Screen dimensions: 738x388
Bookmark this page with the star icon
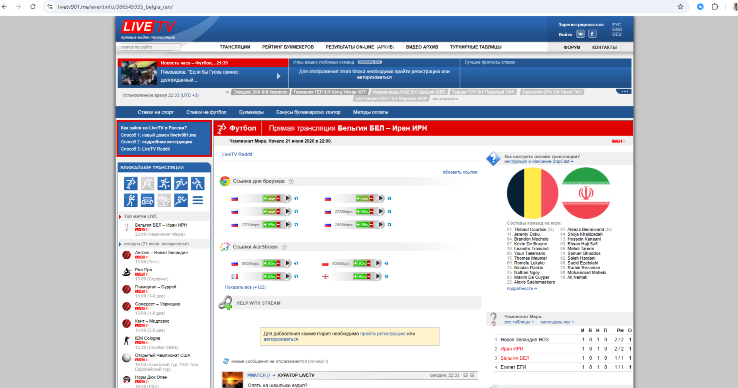tap(680, 7)
